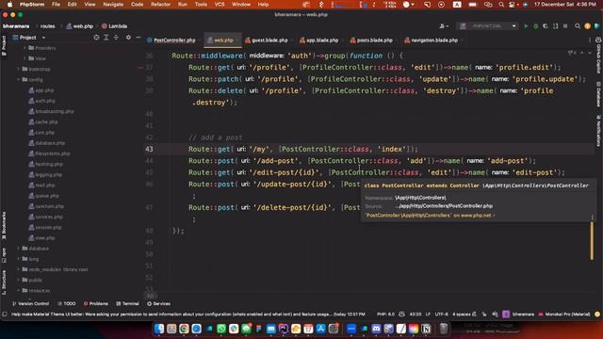The image size is (603, 339).
Task: Open the Project view selector dropdown
Action: click(x=29, y=38)
